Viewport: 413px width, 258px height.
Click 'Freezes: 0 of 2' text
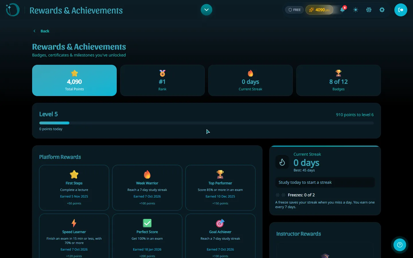(301, 195)
